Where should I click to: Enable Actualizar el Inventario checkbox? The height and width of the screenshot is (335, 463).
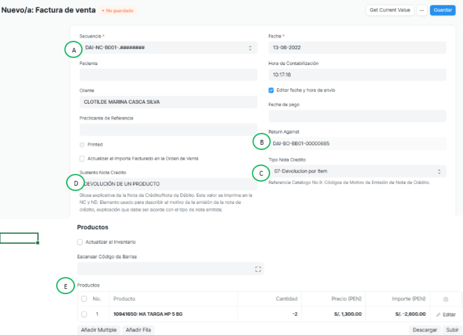coord(80,242)
